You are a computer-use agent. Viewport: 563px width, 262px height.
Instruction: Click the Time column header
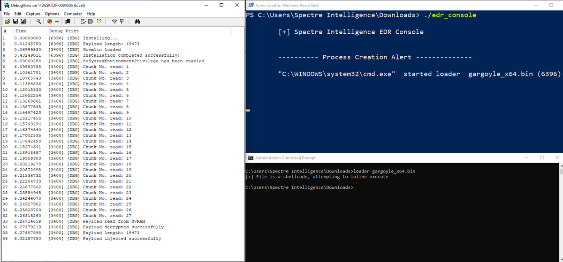pyautogui.click(x=30, y=30)
